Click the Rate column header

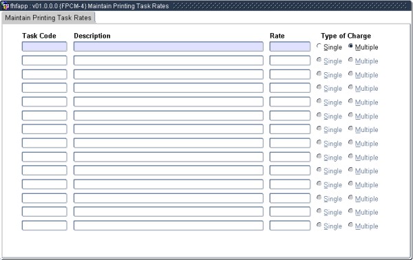[277, 36]
